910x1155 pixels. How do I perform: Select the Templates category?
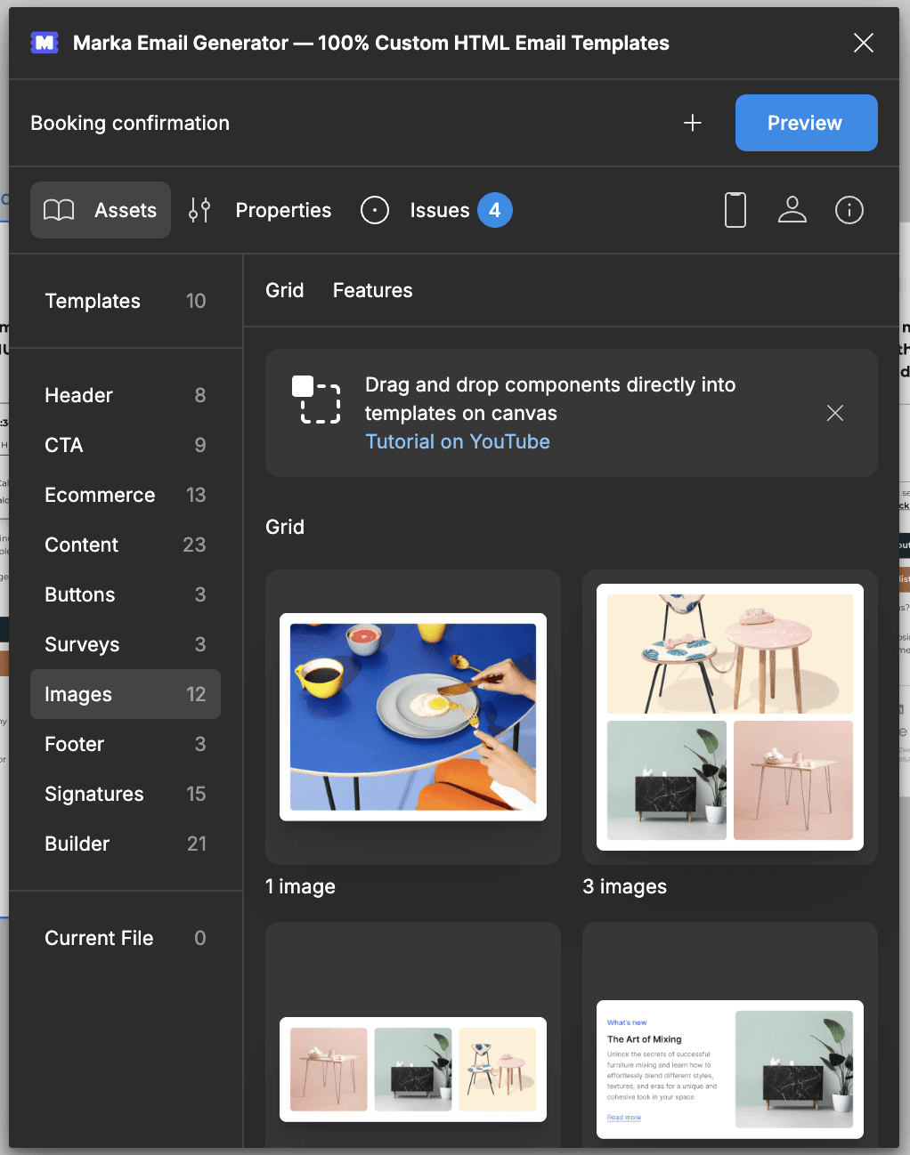[x=126, y=301]
